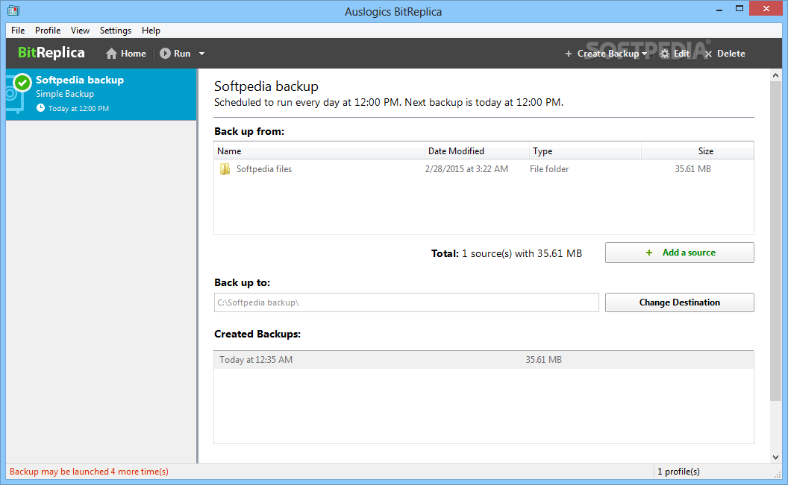Click the green checkmark on Softpedia backup profile

(x=22, y=83)
